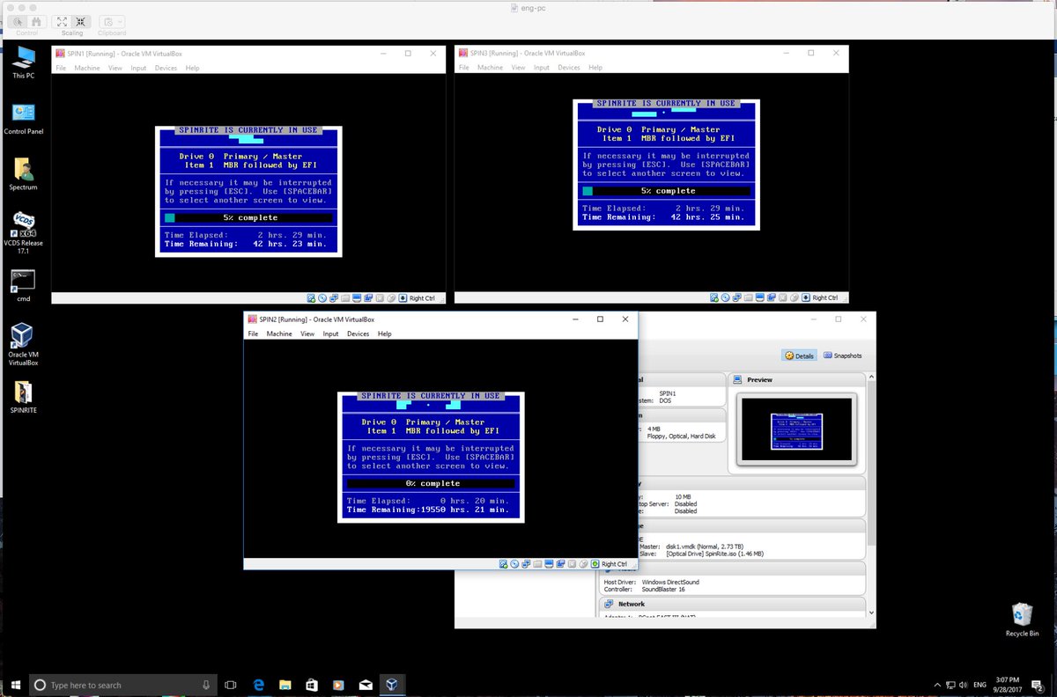The width and height of the screenshot is (1057, 697).
Task: Click scroll up arrow in VirtualBox Manager
Action: (x=872, y=377)
